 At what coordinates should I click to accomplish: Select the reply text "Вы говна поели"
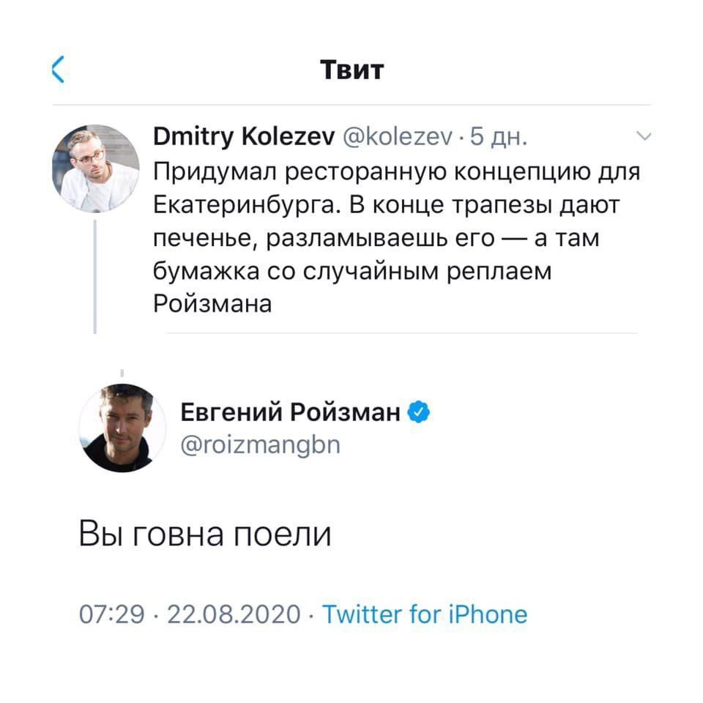pyautogui.click(x=205, y=535)
